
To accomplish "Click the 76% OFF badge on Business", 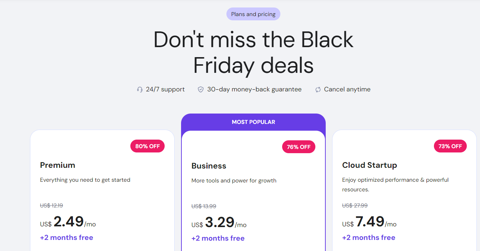I will [299, 147].
